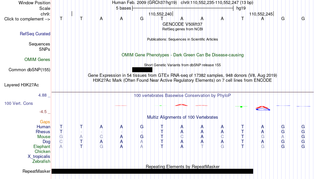Click 'Short Genetic Variants from dbSNP release 155'
Viewport: 314px width, 179px height.
182,65
